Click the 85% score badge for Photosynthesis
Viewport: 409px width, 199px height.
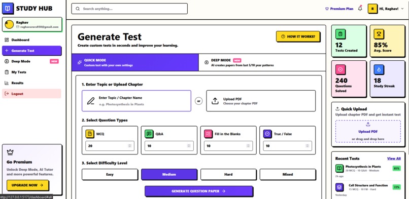tap(396, 168)
